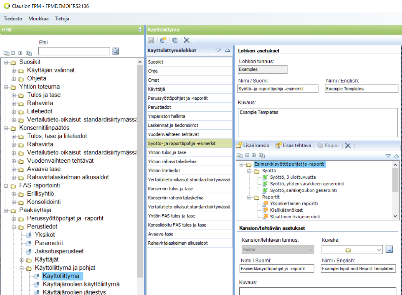Click the save disk icon in toolbar
402x295 pixels.
coord(151,40)
